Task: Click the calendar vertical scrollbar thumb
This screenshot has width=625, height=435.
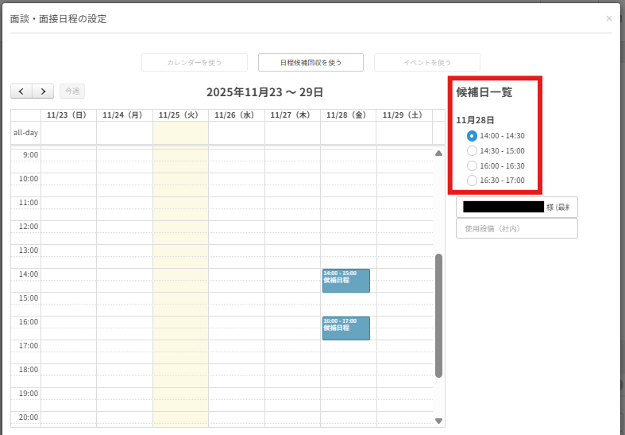Action: [438, 316]
